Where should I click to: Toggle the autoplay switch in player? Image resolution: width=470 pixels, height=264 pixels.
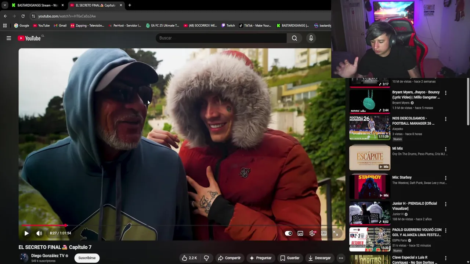(289, 233)
